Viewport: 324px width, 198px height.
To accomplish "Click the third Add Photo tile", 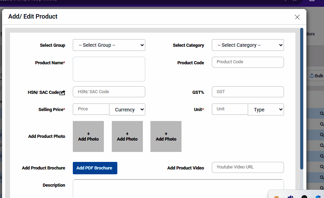I will coord(166,136).
